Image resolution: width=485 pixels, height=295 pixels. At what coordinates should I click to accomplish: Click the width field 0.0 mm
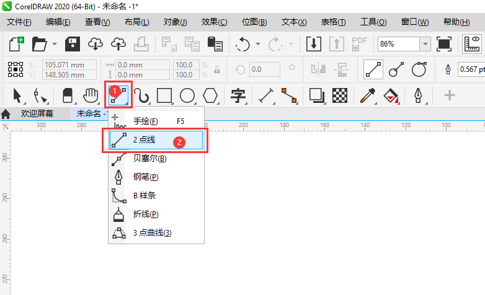click(142, 65)
